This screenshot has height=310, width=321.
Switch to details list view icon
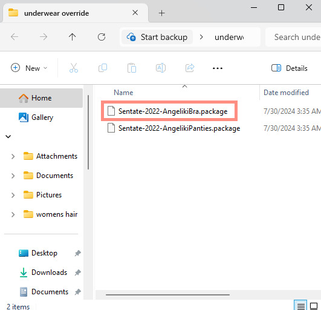click(300, 306)
